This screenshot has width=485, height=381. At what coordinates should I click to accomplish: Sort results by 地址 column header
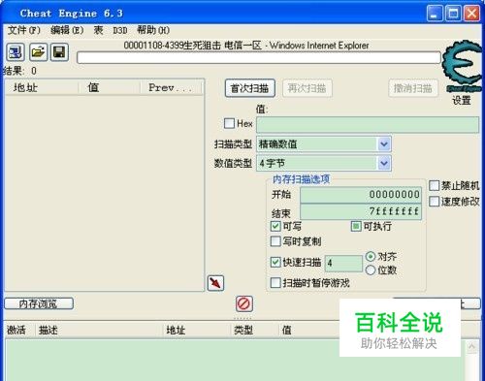pyautogui.click(x=42, y=87)
